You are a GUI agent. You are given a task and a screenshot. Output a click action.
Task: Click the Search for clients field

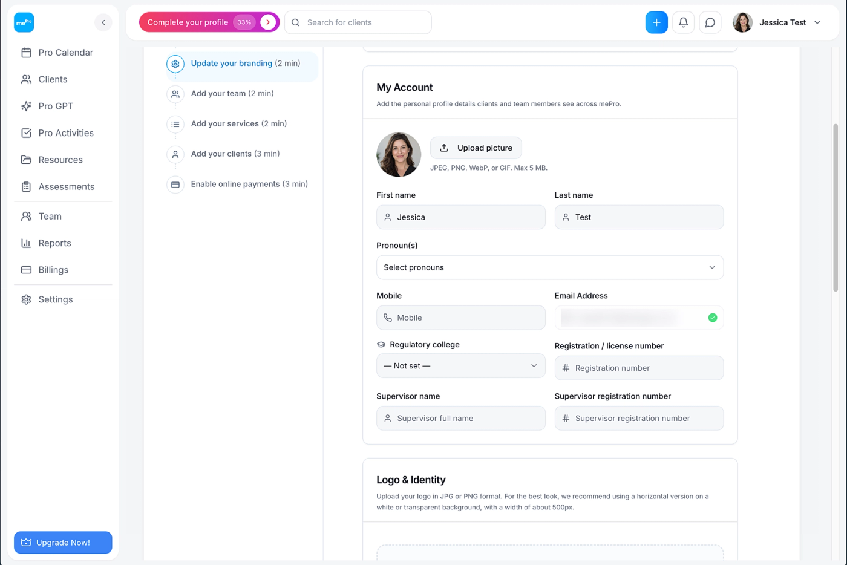point(358,22)
